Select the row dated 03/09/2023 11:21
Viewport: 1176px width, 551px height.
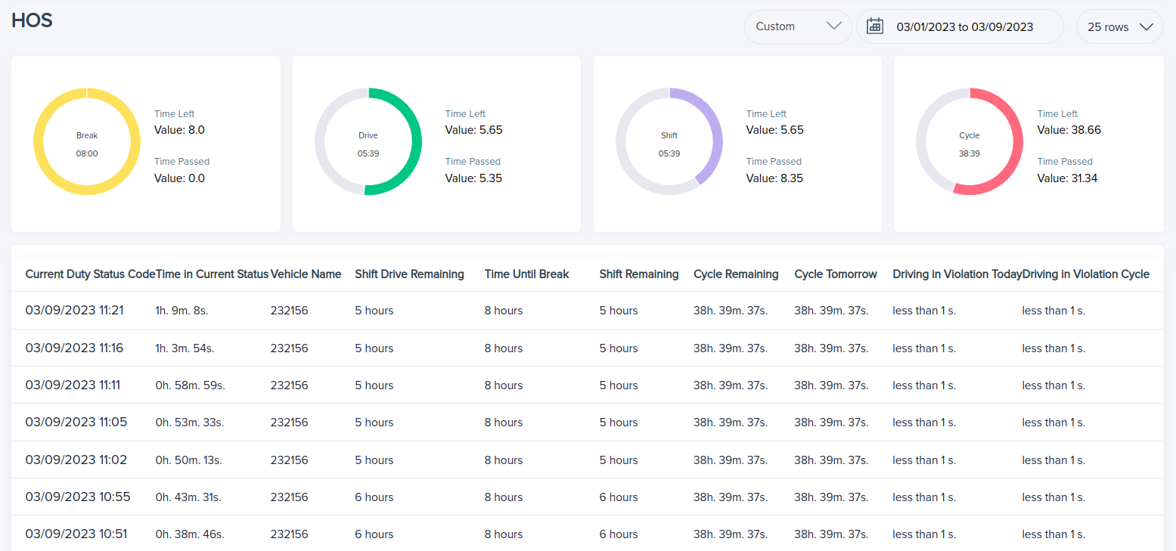[587, 311]
